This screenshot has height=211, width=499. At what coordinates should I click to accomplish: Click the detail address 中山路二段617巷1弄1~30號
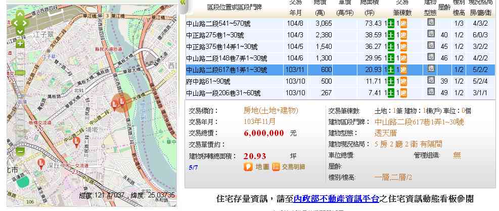click(x=419, y=122)
